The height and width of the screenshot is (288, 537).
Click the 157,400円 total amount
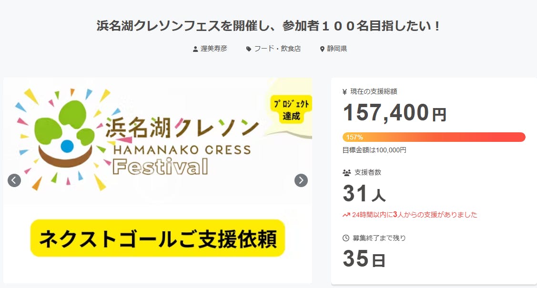(395, 113)
